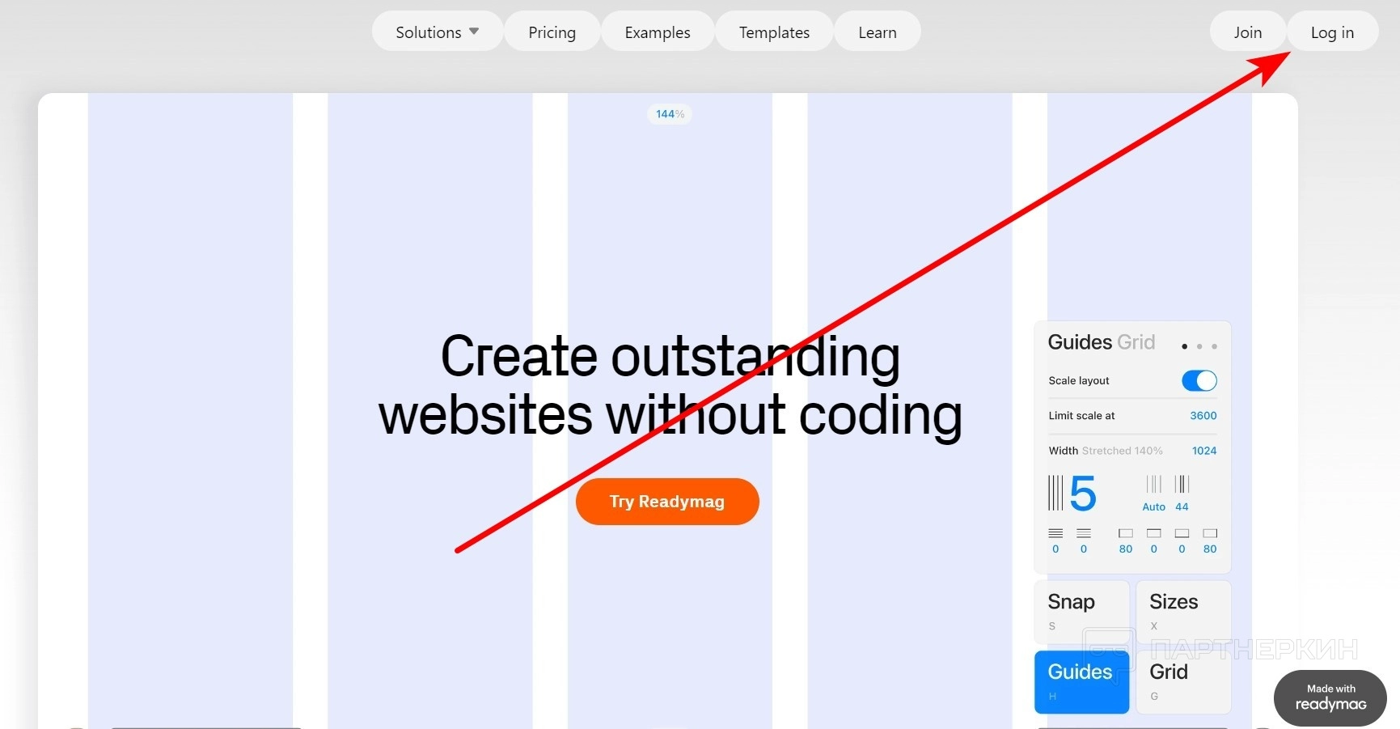1400x729 pixels.
Task: Open the Learn section
Action: pos(878,32)
